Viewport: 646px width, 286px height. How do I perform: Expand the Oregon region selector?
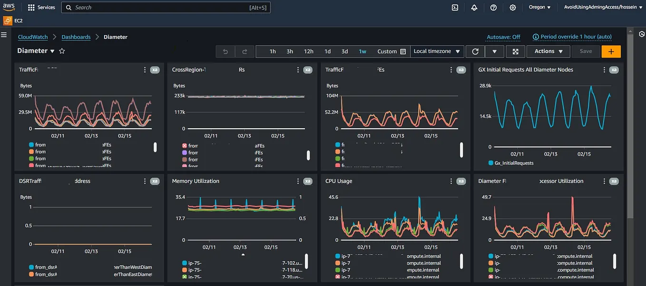coord(539,8)
